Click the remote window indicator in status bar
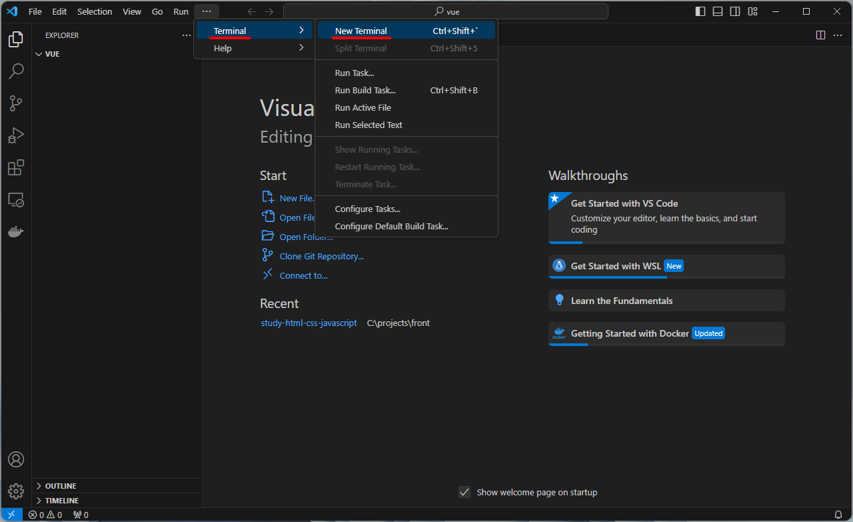This screenshot has width=853, height=522. point(11,515)
